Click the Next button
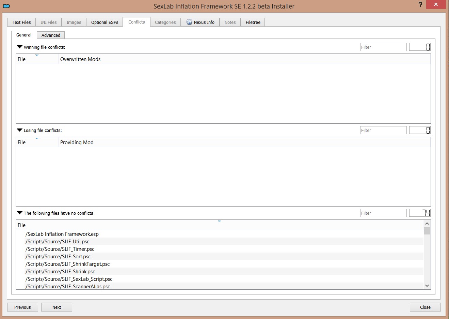Image resolution: width=449 pixels, height=319 pixels. (57, 307)
